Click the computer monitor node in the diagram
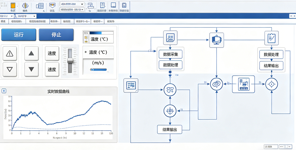The height and width of the screenshot is (150, 296). pyautogui.click(x=217, y=40)
